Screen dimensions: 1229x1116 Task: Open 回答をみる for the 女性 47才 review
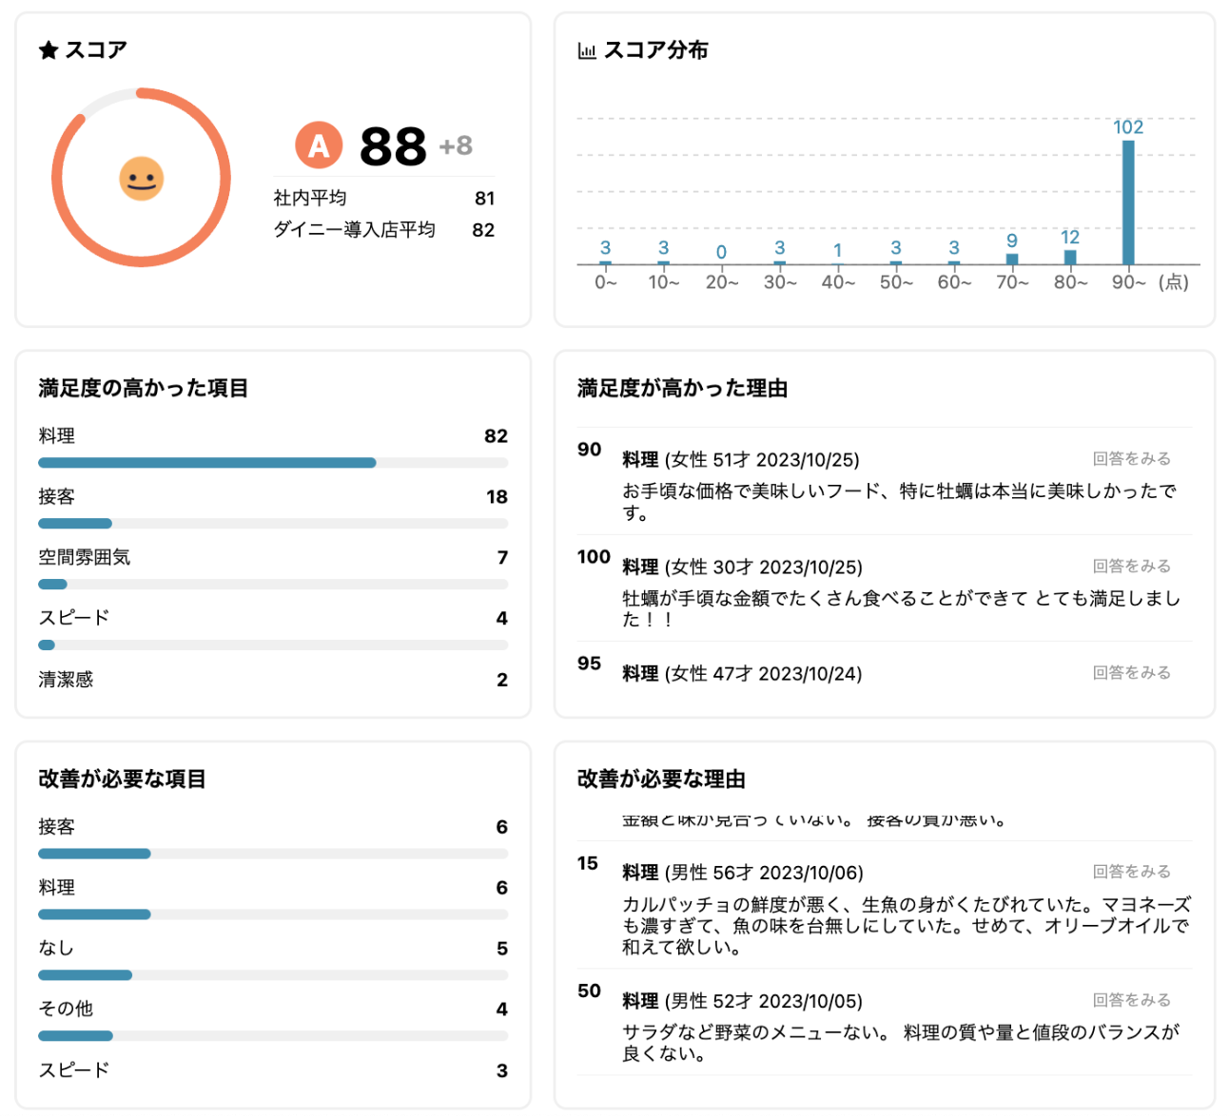[1131, 672]
